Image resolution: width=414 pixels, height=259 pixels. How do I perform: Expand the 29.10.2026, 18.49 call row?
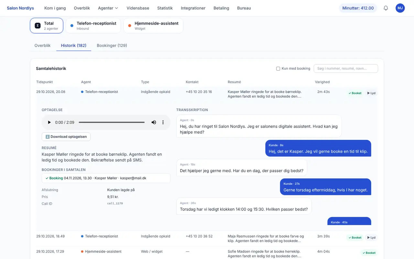point(207,239)
